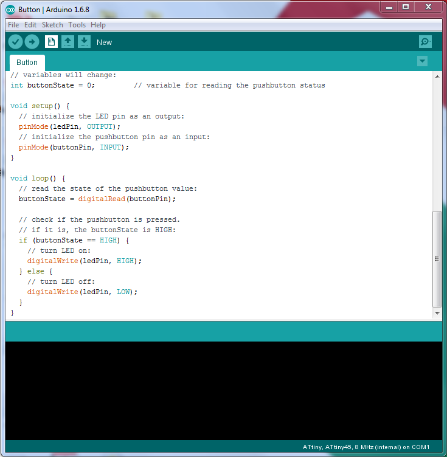The height and width of the screenshot is (457, 447).
Task: Maximize the Arduino window
Action: 406,7
